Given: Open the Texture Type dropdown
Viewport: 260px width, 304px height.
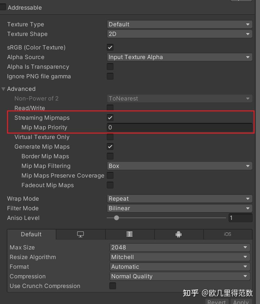Looking at the screenshot, I should pyautogui.click(x=180, y=24).
